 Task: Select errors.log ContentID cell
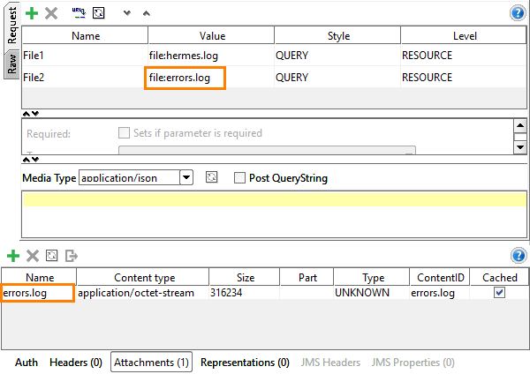click(440, 292)
